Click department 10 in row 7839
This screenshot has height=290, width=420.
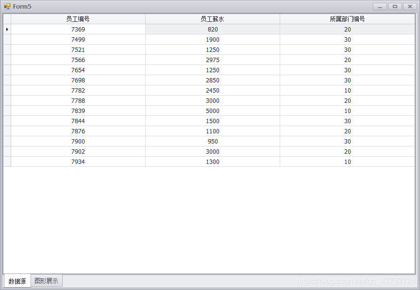(x=347, y=111)
